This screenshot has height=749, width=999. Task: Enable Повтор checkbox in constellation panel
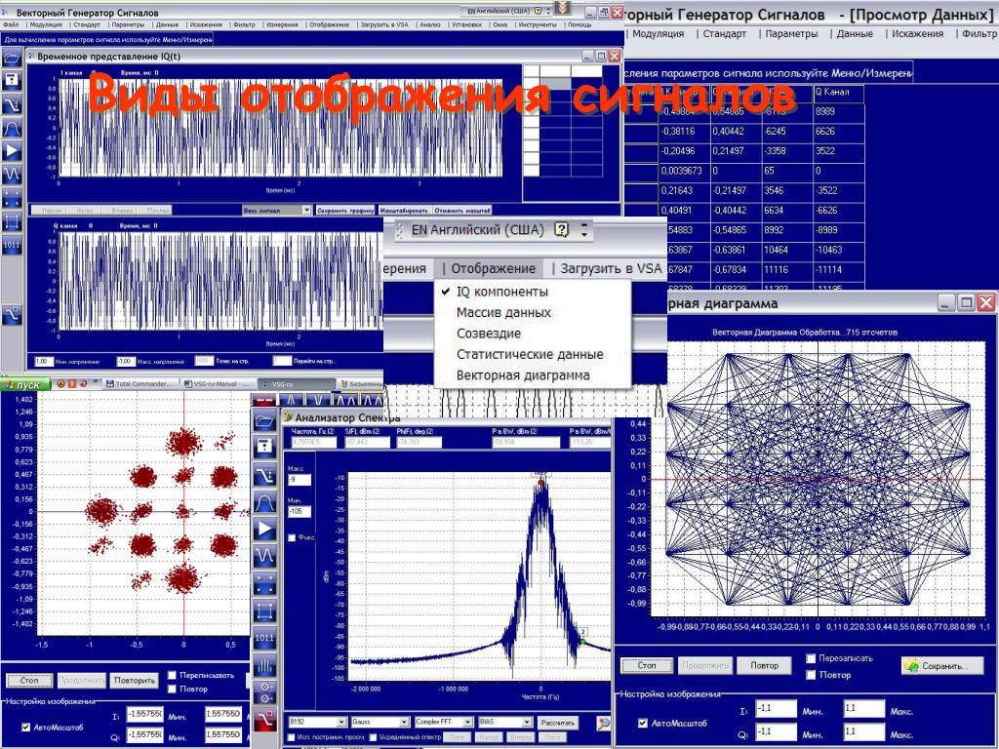point(172,689)
